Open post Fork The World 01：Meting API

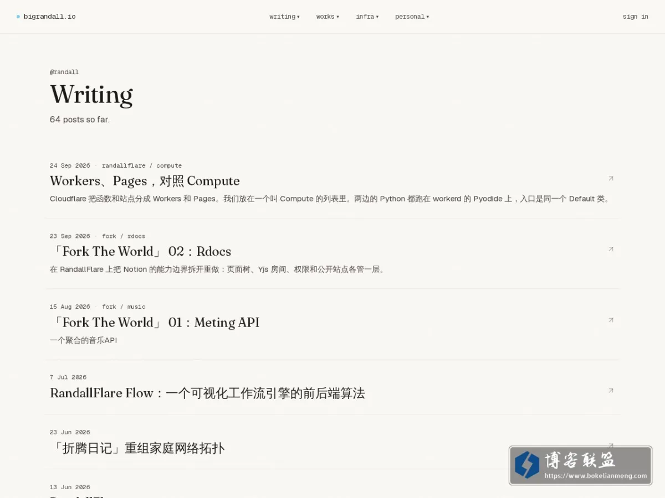(155, 323)
